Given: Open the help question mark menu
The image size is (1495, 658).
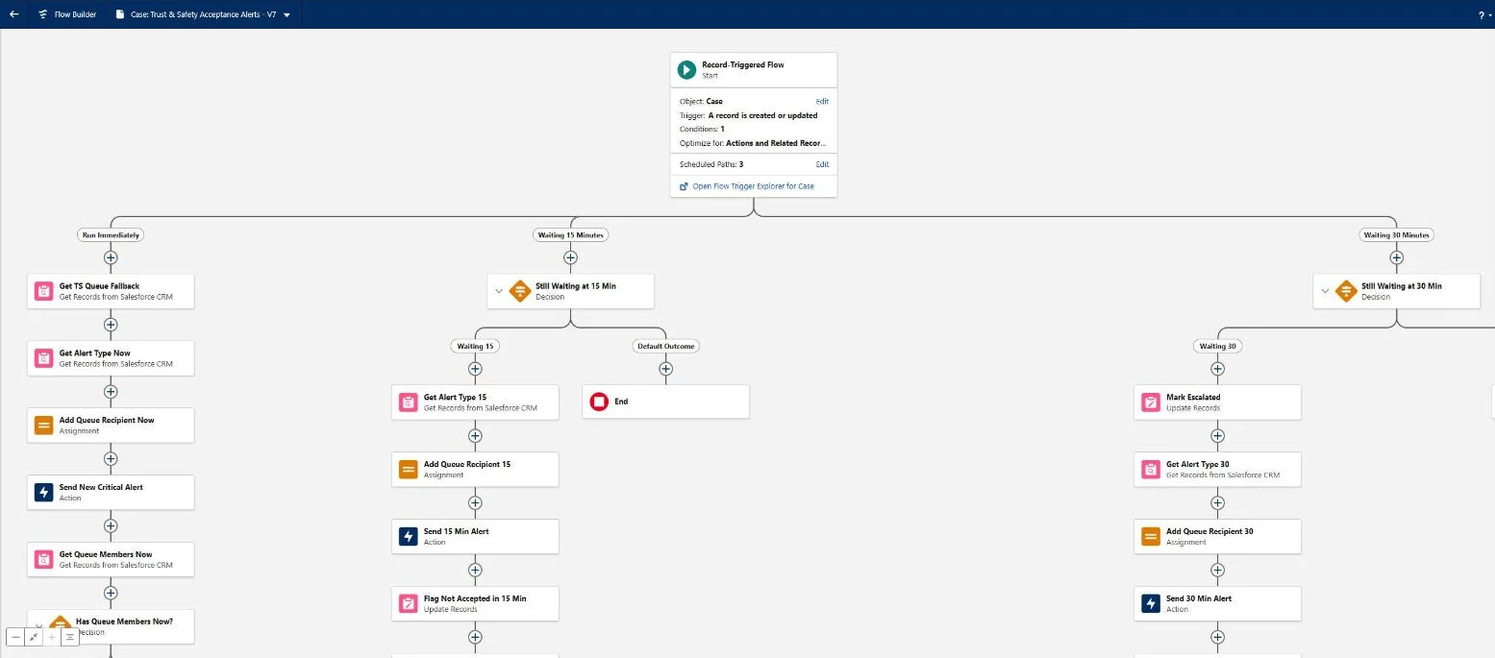Looking at the screenshot, I should click(1482, 15).
